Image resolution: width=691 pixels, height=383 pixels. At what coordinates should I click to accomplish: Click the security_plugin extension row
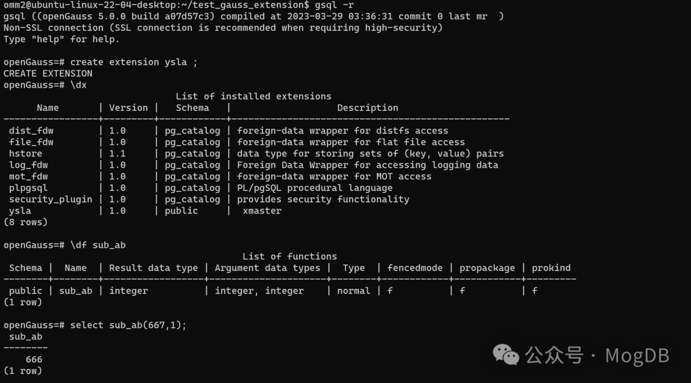click(x=209, y=199)
